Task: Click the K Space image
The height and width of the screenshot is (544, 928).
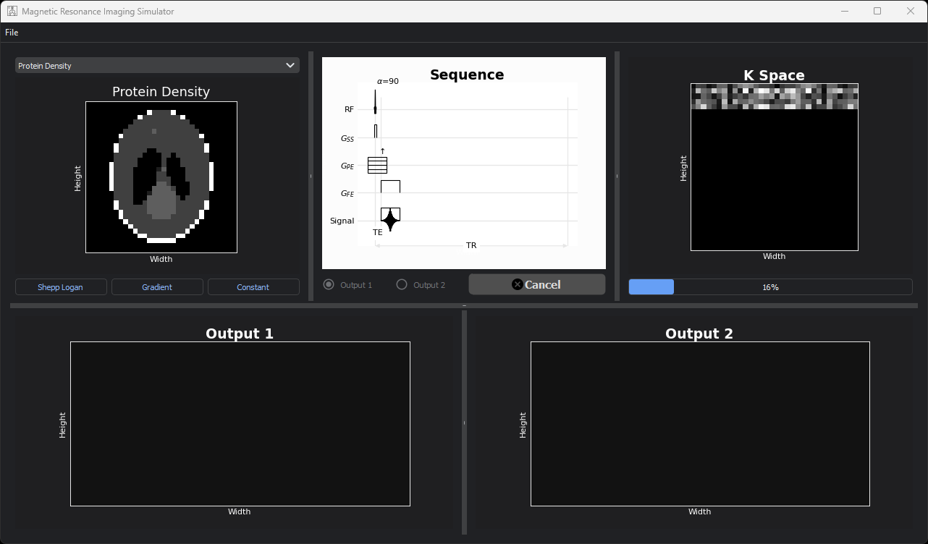Action: 775,167
